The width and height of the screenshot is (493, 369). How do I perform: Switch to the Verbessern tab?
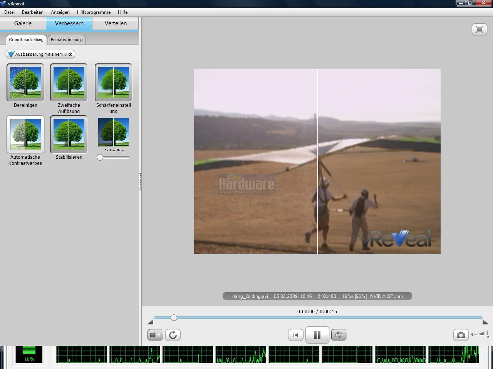69,23
